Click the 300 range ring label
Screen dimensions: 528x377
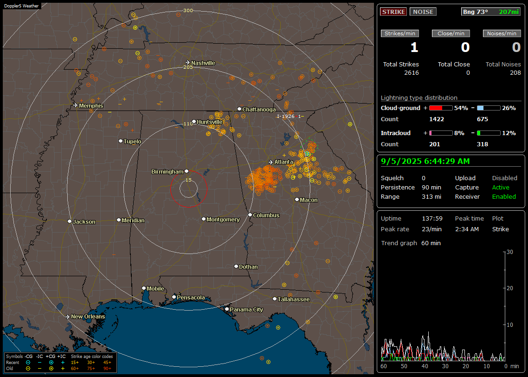(x=188, y=10)
